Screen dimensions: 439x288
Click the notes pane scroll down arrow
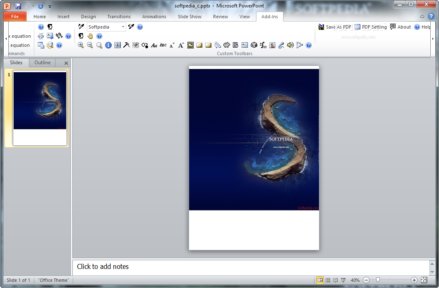(x=432, y=272)
